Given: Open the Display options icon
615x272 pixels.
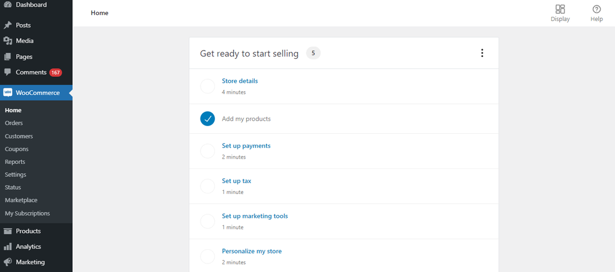Looking at the screenshot, I should point(560,9).
